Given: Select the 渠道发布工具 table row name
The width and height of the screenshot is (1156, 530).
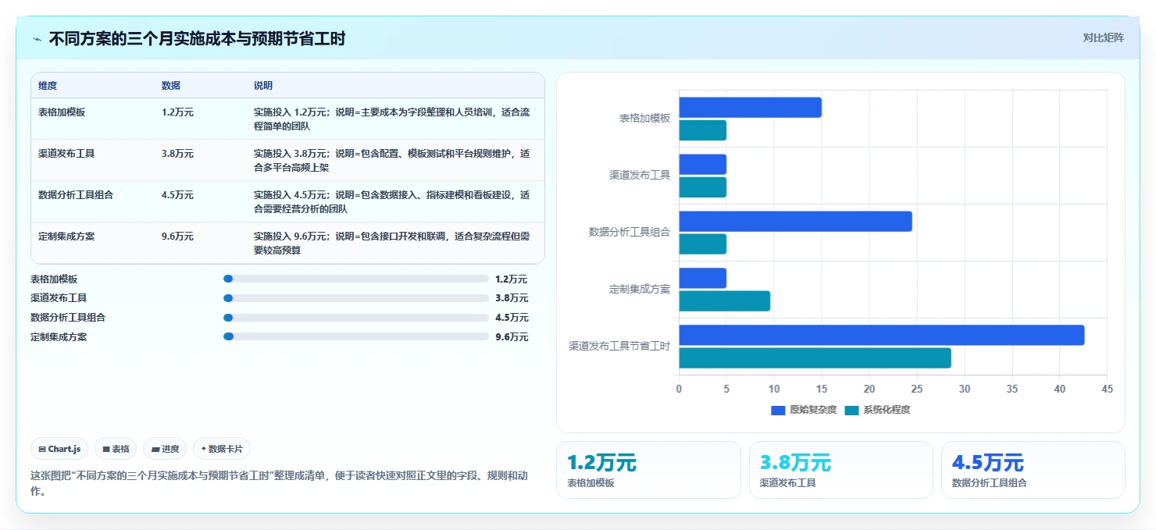Looking at the screenshot, I should [66, 154].
